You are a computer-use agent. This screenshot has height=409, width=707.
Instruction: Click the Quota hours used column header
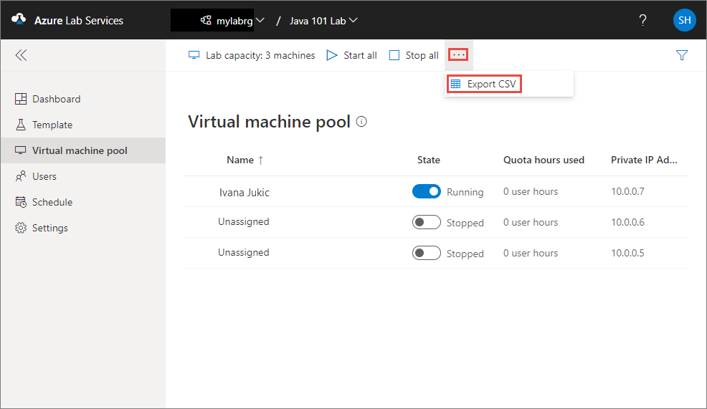pos(544,160)
